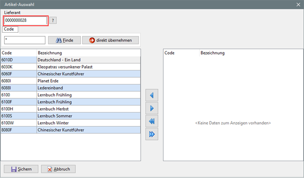Click the Finde binoculars search button
Screen dimensions: 304x178
(65, 40)
